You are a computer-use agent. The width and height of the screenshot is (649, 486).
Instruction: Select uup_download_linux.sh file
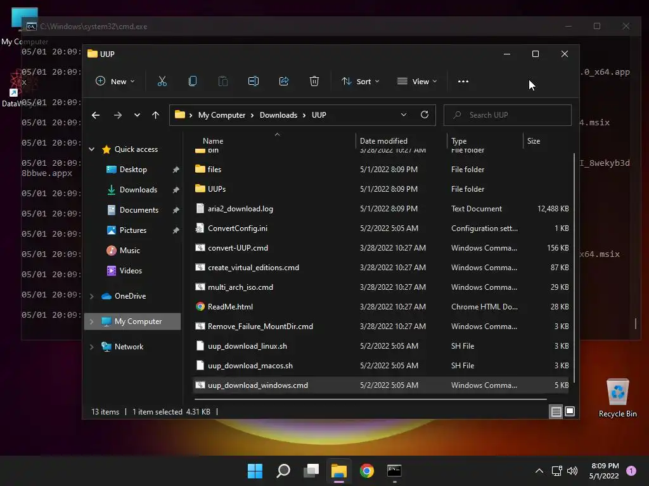[382, 346]
